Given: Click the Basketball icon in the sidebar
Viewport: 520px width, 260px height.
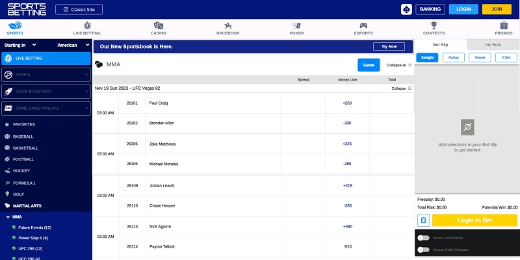Looking at the screenshot, I should point(7,148).
